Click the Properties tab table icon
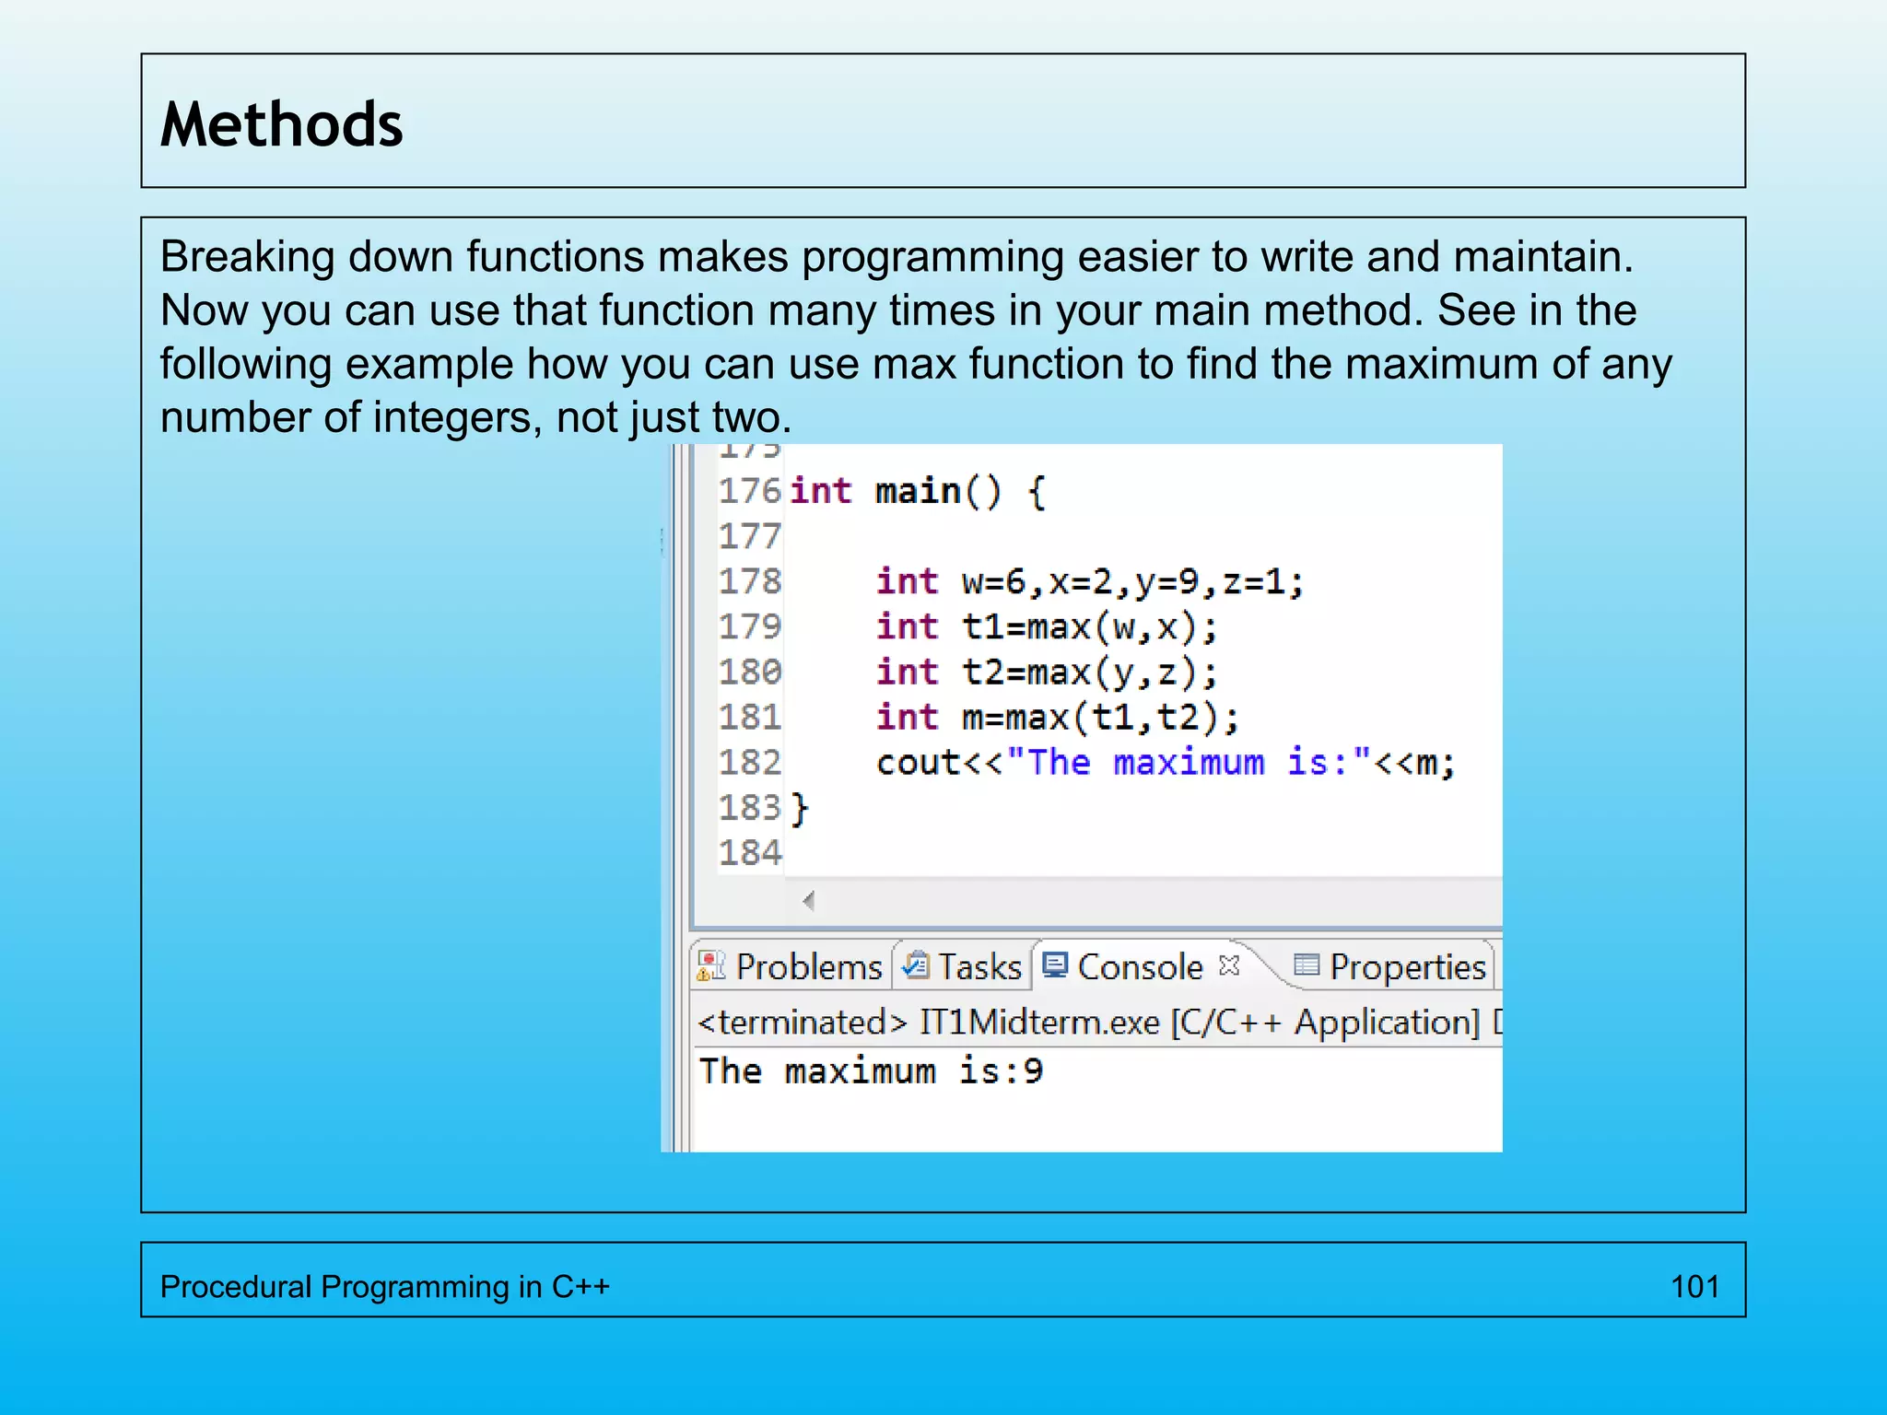The height and width of the screenshot is (1415, 1887). tap(1306, 965)
